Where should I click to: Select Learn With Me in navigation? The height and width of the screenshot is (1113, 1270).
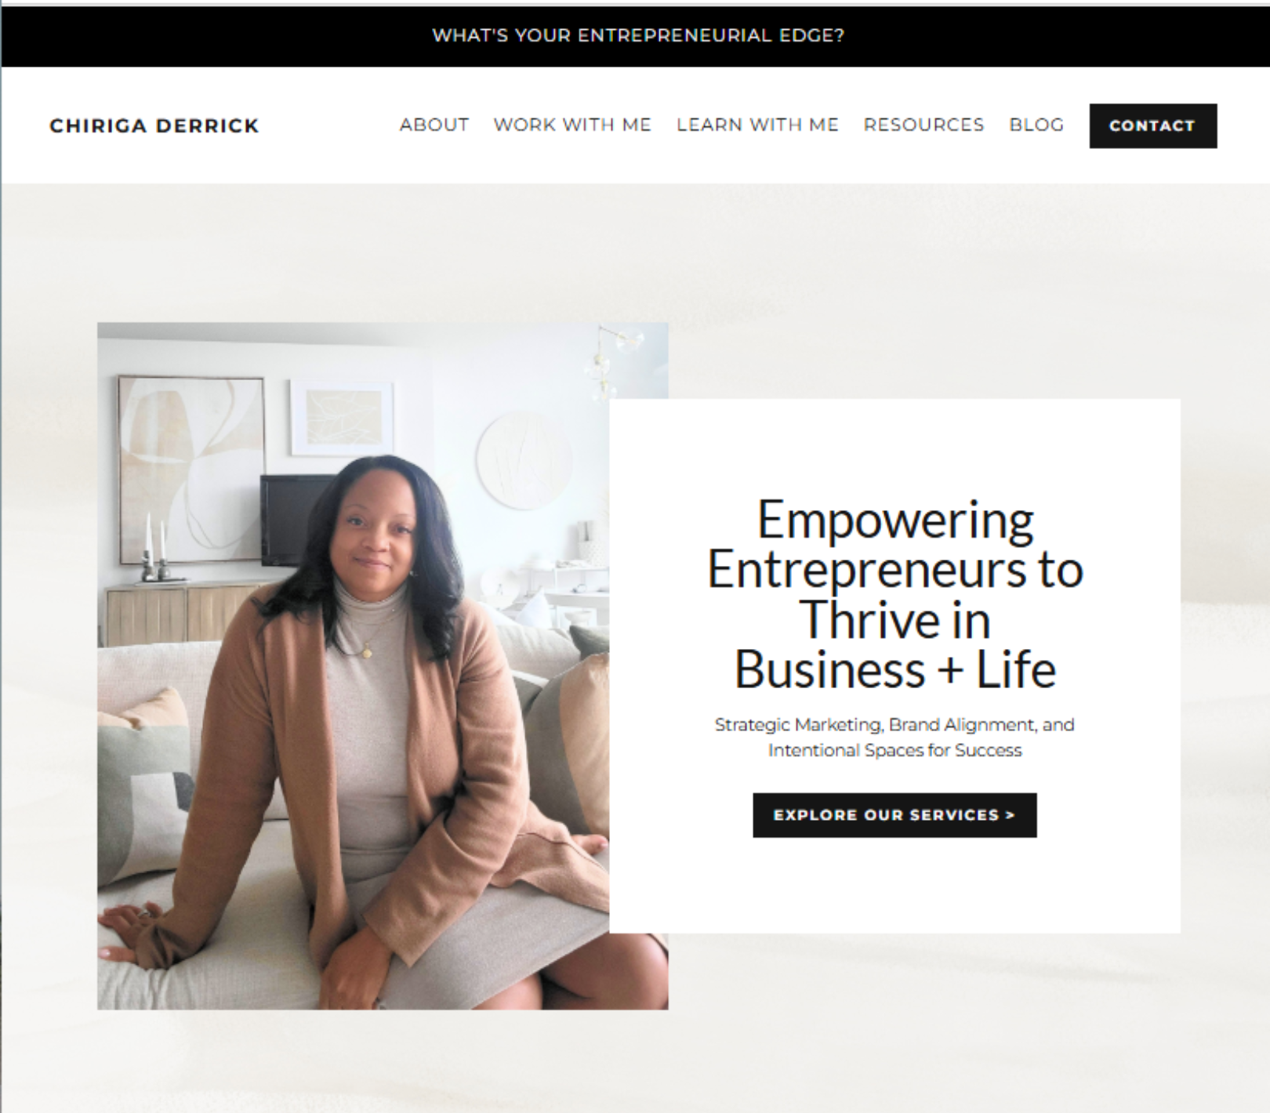tap(757, 125)
